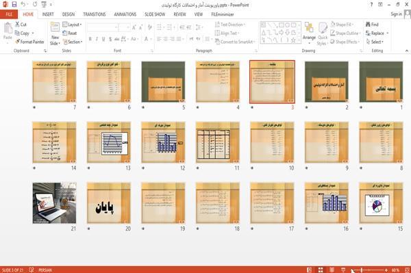This screenshot has height=273, width=411.
Task: Switch to Slide Sorter view in status bar
Action: pyautogui.click(x=321, y=270)
